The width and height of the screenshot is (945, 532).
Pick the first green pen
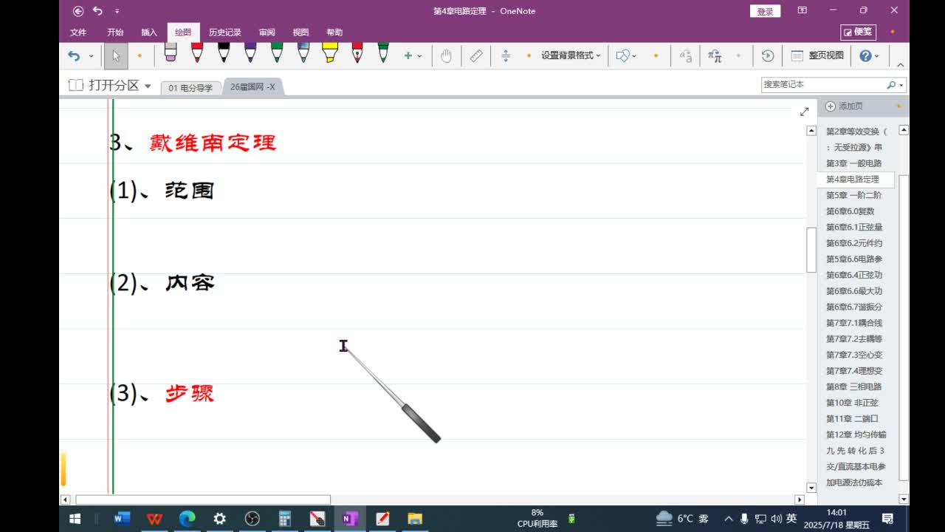tap(277, 53)
